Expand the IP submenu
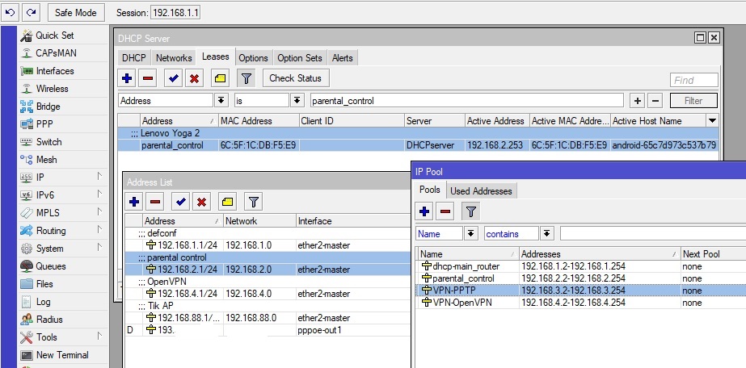Image resolution: width=746 pixels, height=368 pixels. tap(62, 178)
